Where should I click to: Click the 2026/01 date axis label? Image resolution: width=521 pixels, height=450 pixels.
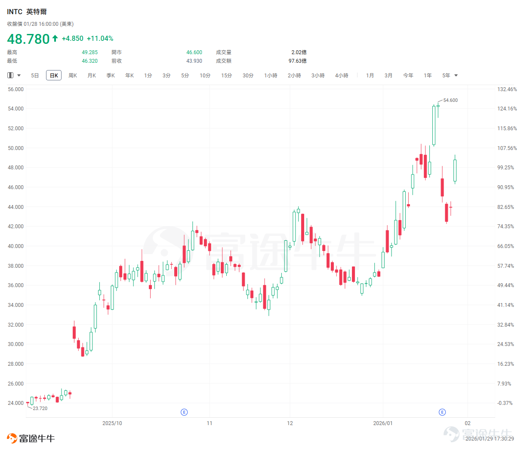(383, 423)
